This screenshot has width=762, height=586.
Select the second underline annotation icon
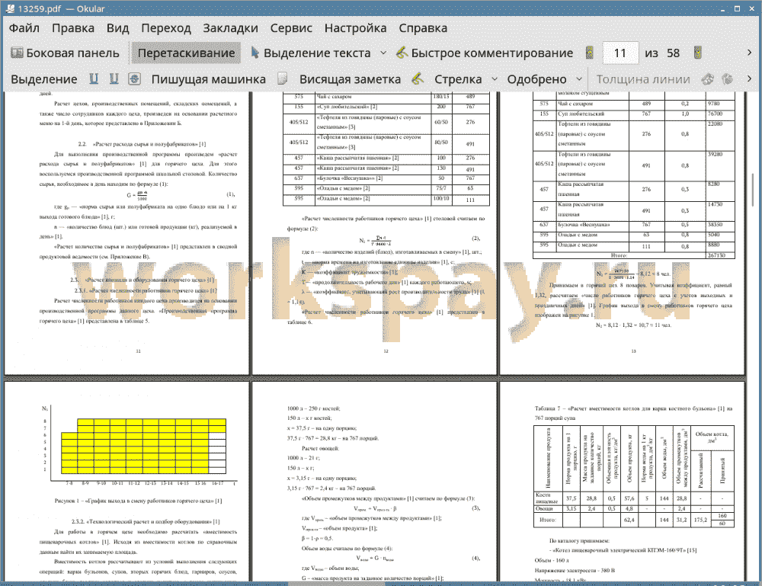click(114, 78)
